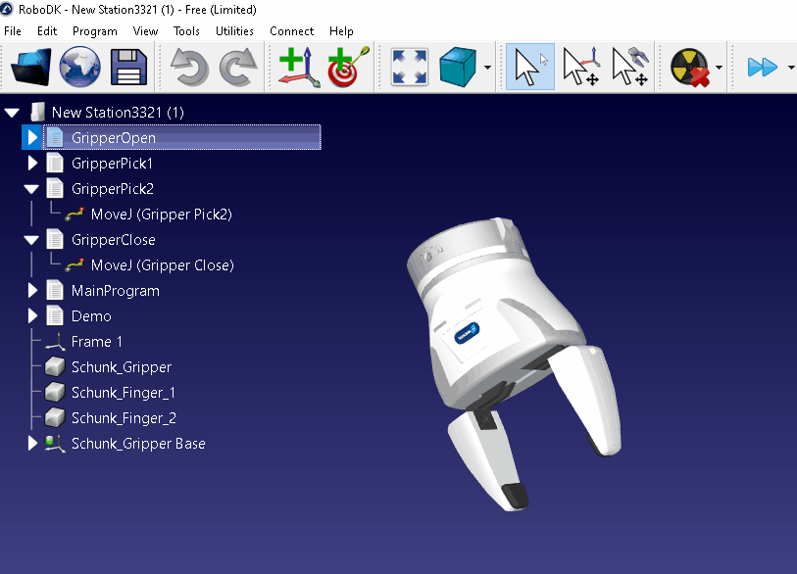
Task: Add a new target
Action: point(348,67)
